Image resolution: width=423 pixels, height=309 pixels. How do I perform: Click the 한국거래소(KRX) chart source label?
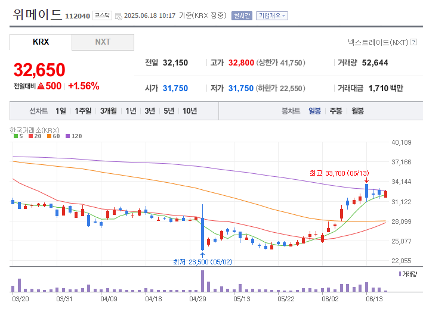click(35, 130)
